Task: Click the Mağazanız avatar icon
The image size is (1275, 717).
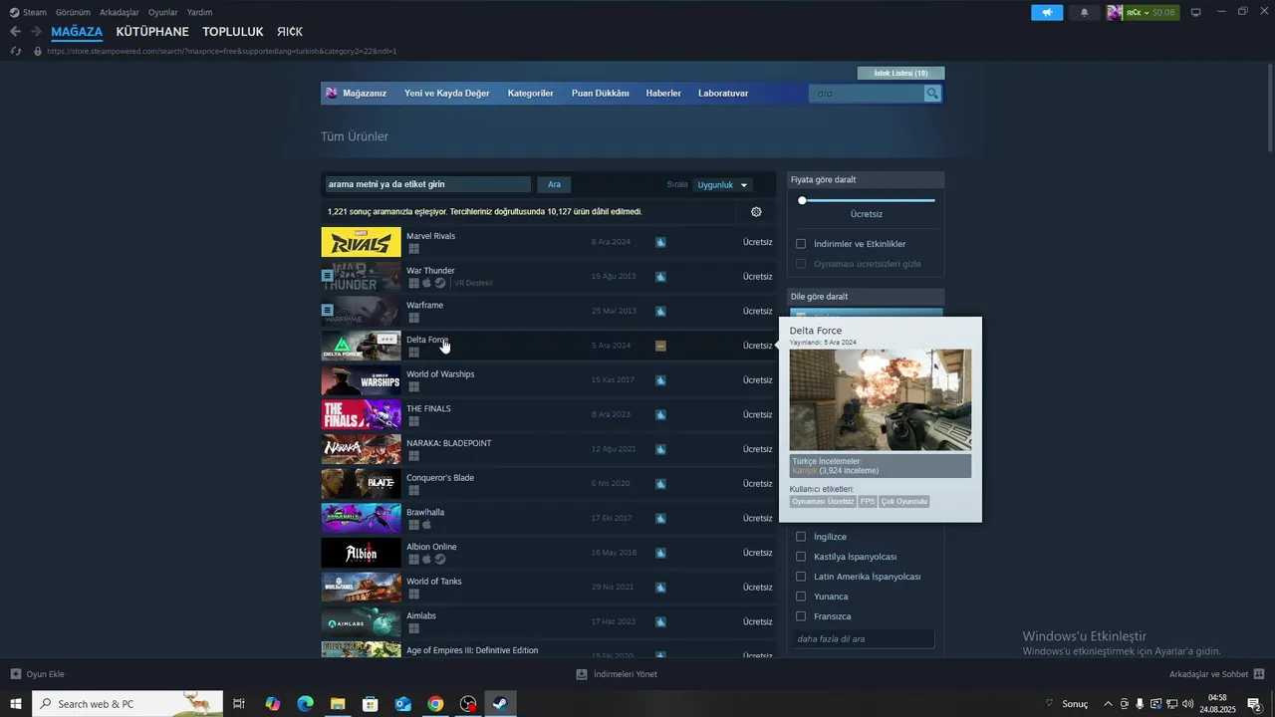Action: coord(332,93)
